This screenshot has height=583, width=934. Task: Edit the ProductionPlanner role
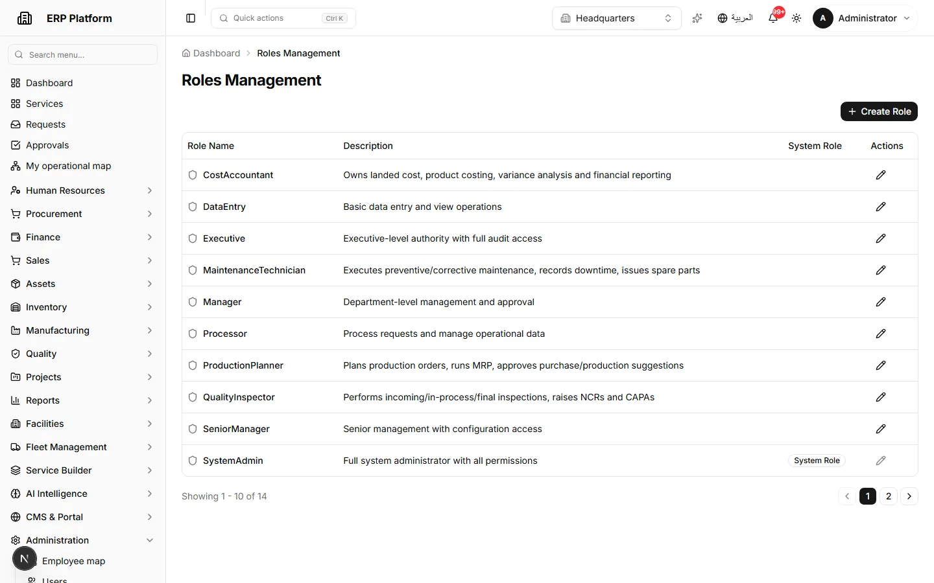point(881,365)
